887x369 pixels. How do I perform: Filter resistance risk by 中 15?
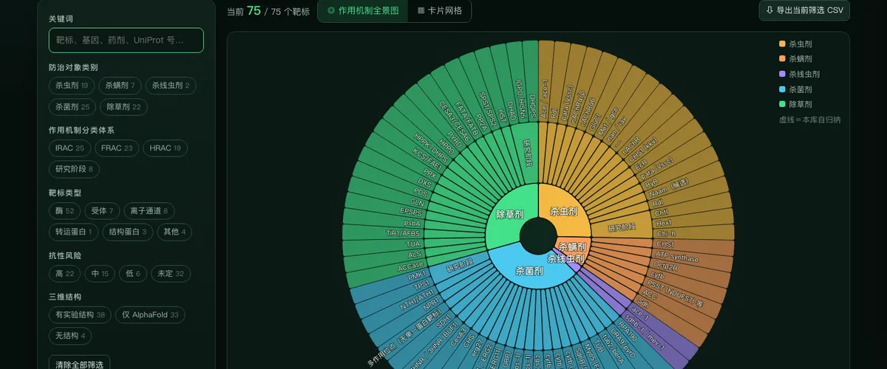pyautogui.click(x=100, y=274)
